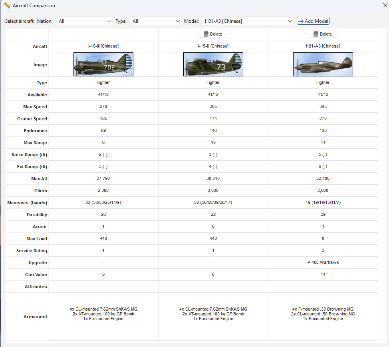Viewport: 389px width, 347px height.
Task: Click the Durability row label
Action: point(37,215)
